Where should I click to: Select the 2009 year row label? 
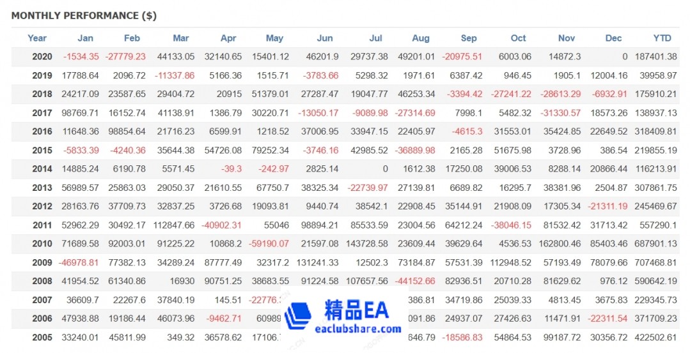coord(40,262)
